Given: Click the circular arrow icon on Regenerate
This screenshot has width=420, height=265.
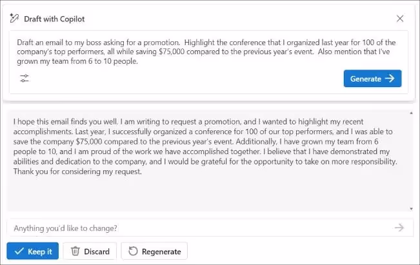Looking at the screenshot, I should (x=133, y=251).
